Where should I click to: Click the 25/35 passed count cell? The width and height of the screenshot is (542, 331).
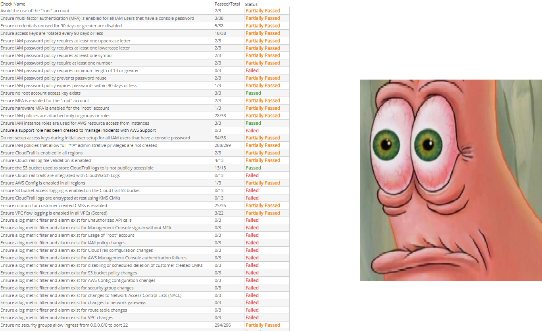coord(220,205)
